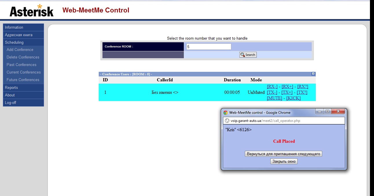Select Add Conference in sidebar

pyautogui.click(x=20, y=50)
